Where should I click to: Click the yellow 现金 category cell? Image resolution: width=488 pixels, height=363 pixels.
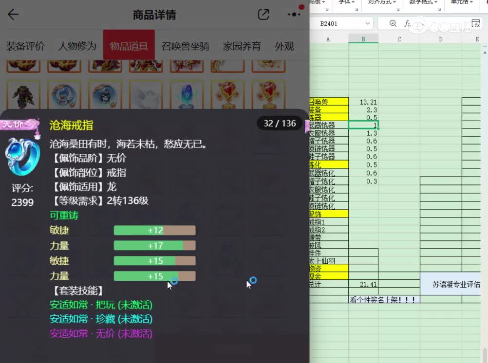coord(329,276)
